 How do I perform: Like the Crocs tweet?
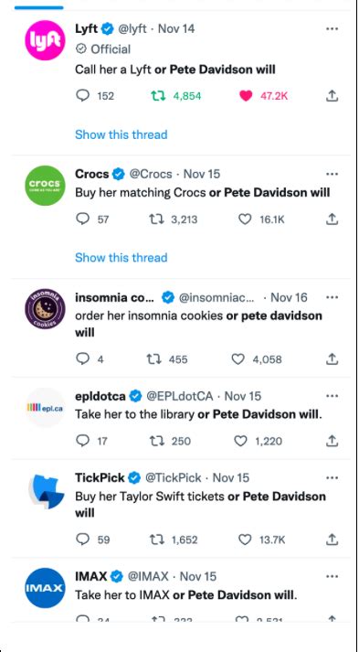(x=245, y=219)
